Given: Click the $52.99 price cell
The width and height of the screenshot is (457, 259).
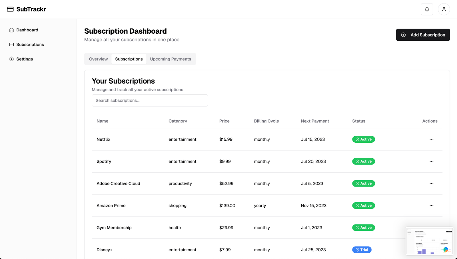Looking at the screenshot, I should tap(226, 183).
